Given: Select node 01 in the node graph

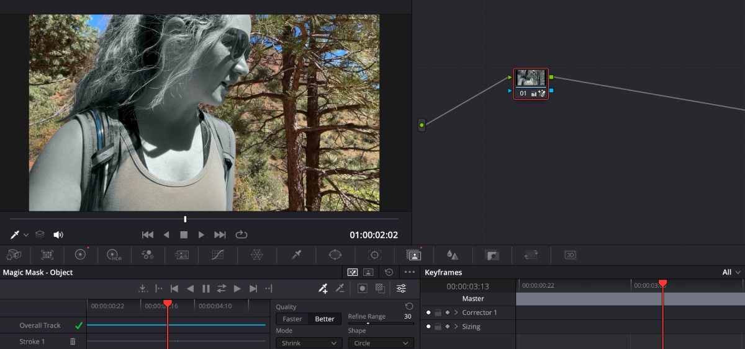Looking at the screenshot, I should point(531,84).
